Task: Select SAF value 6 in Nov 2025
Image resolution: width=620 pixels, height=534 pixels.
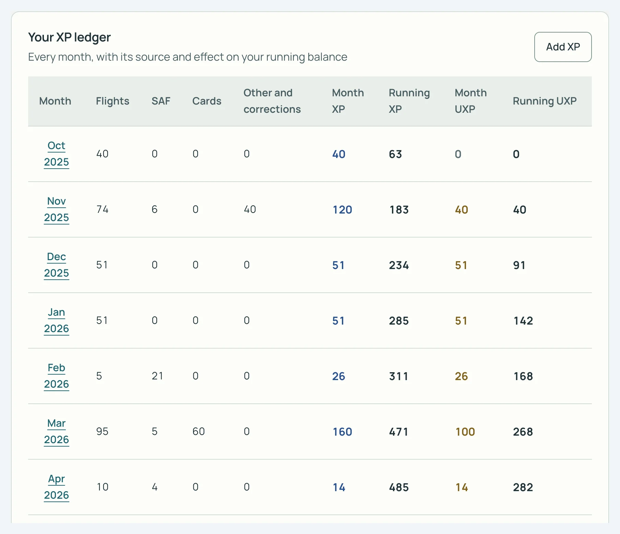Action: point(155,209)
